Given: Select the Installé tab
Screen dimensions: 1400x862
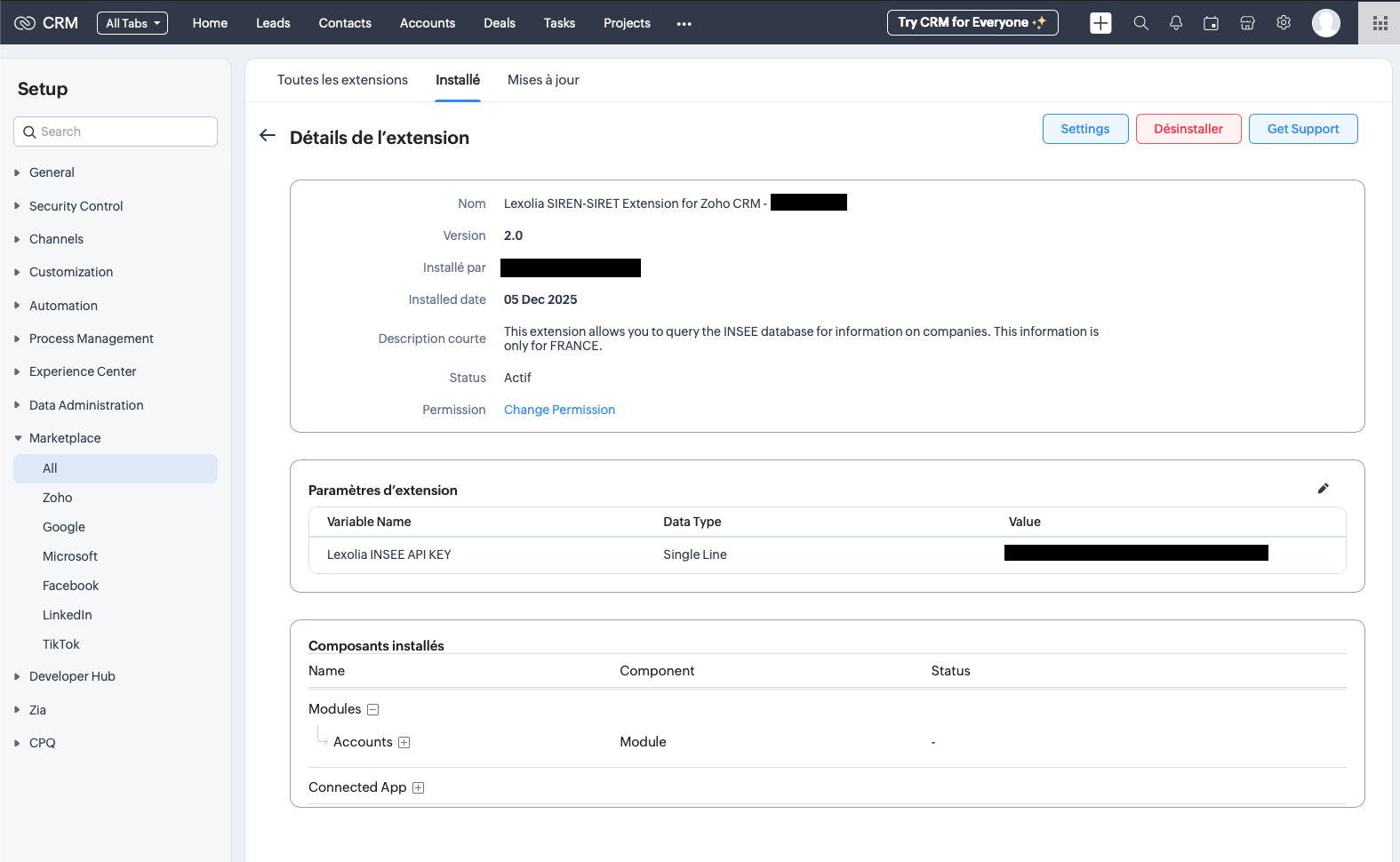Looking at the screenshot, I should (x=458, y=80).
